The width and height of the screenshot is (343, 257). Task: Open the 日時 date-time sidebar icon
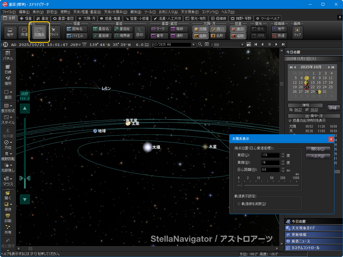(x=8, y=69)
